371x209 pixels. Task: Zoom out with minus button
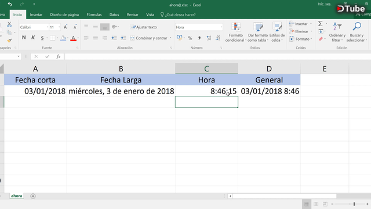tap(332, 204)
